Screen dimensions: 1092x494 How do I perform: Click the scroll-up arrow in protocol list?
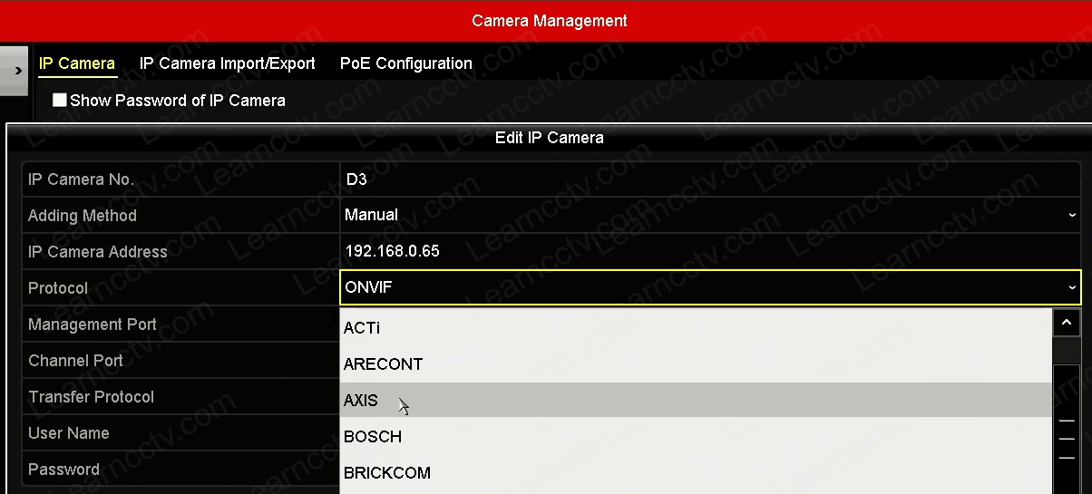[1067, 323]
